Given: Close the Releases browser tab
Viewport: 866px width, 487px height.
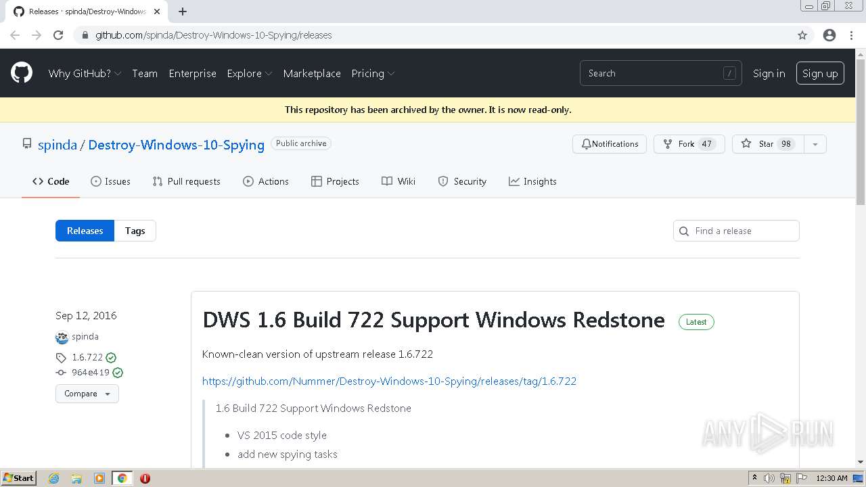Looking at the screenshot, I should coord(157,11).
